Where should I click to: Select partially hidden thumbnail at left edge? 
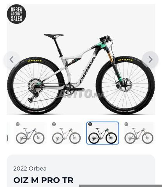pyautogui.click(x=7, y=138)
